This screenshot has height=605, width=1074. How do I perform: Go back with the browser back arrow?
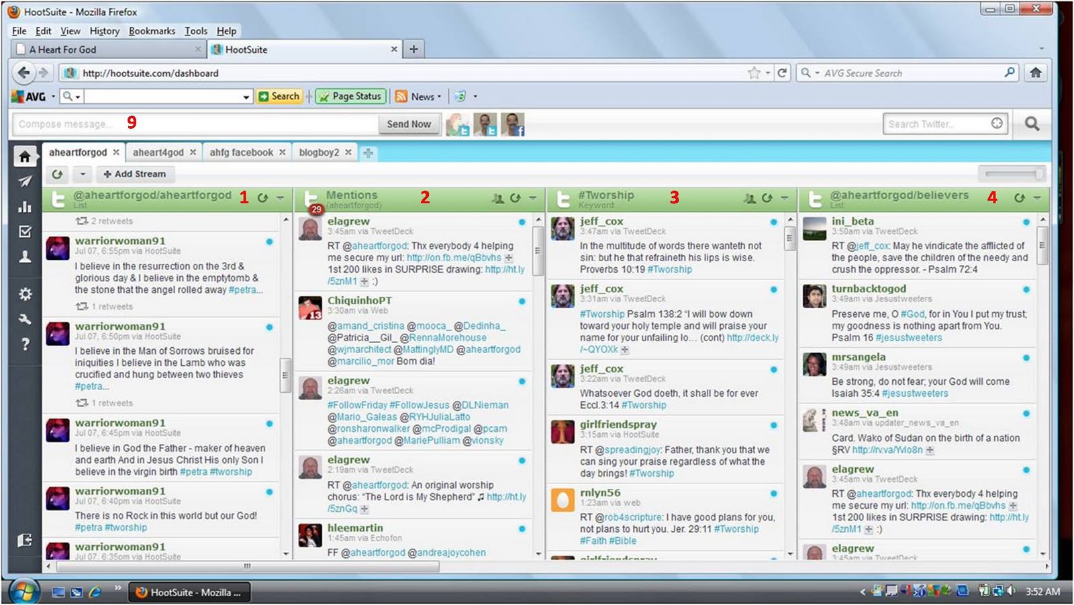pyautogui.click(x=24, y=73)
